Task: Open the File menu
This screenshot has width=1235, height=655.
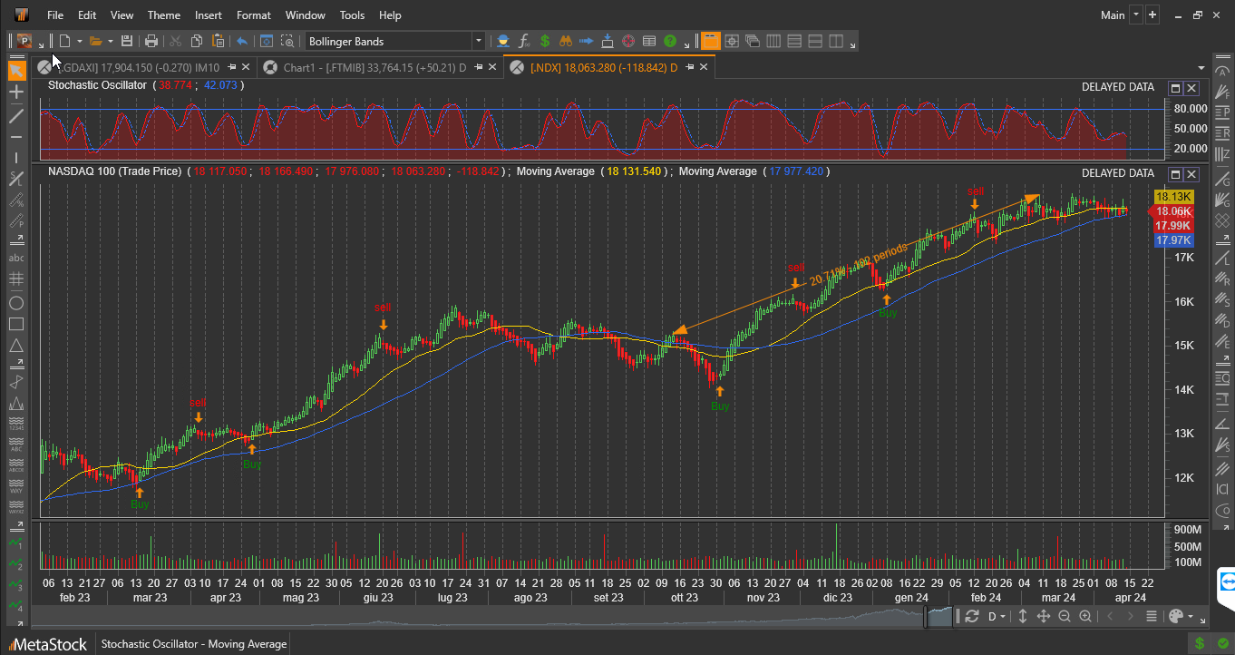Action: (x=55, y=15)
